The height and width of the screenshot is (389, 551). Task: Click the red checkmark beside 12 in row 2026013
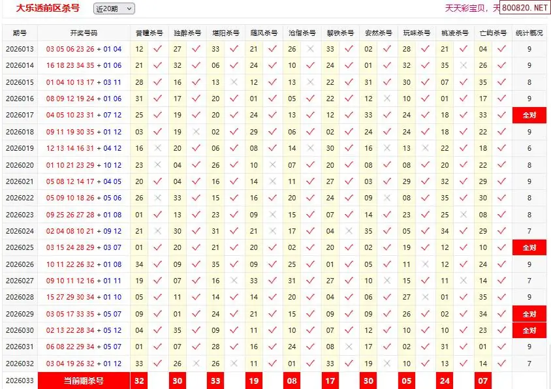coord(157,49)
